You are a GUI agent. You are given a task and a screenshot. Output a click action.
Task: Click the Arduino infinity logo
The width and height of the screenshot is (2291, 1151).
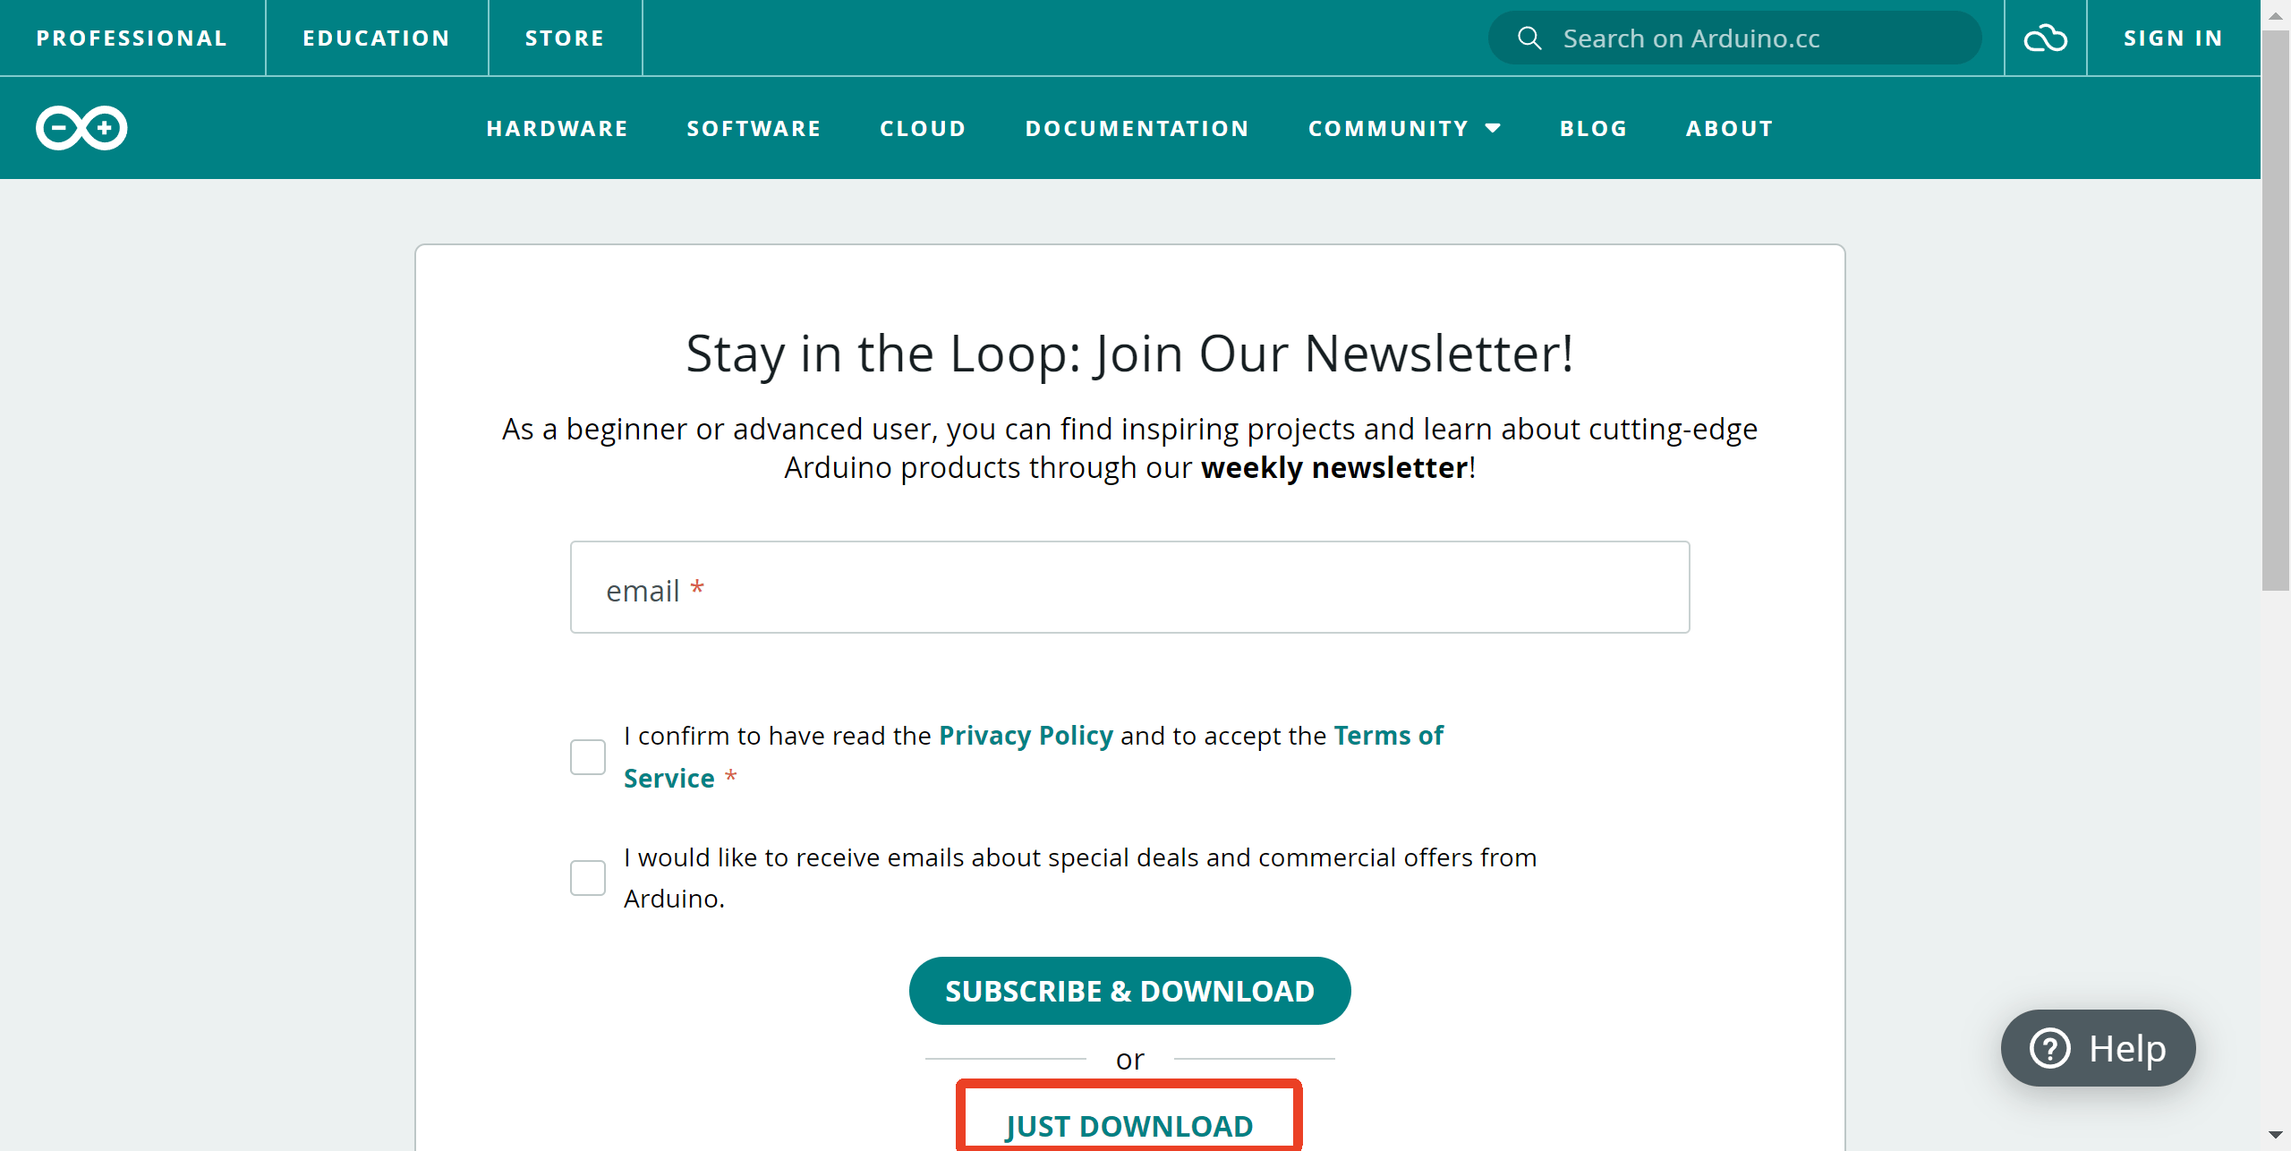(x=81, y=128)
